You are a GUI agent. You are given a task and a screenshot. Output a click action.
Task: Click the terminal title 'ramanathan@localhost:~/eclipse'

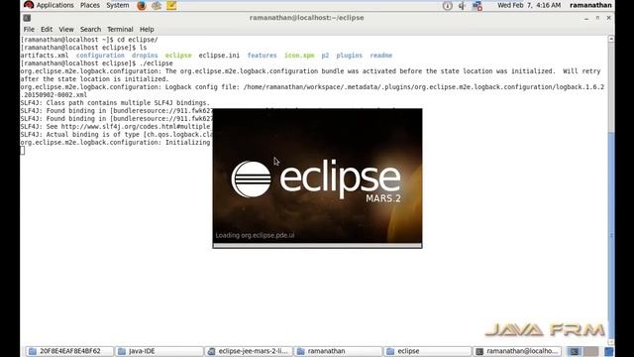306,18
